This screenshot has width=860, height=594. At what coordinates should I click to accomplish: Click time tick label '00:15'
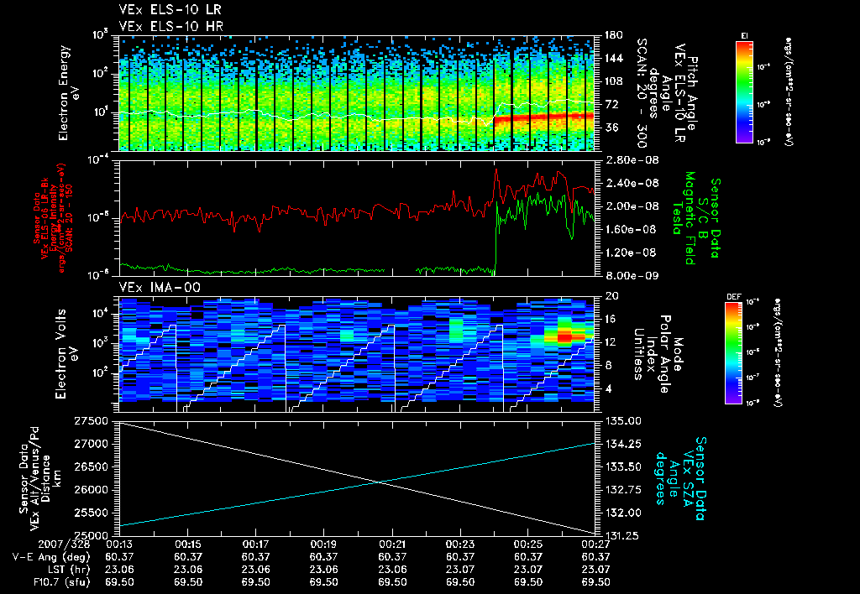click(x=187, y=544)
